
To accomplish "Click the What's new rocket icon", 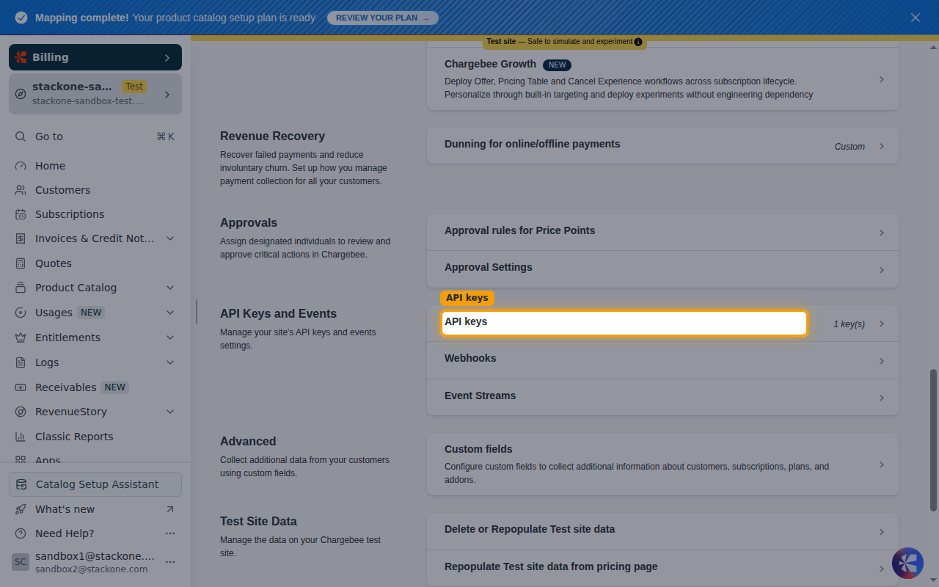I will pos(21,509).
